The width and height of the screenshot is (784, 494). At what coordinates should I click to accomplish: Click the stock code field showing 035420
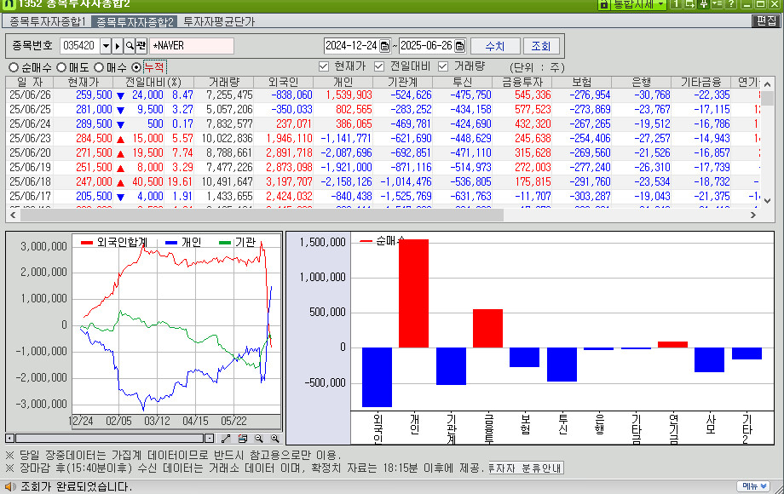pyautogui.click(x=79, y=45)
